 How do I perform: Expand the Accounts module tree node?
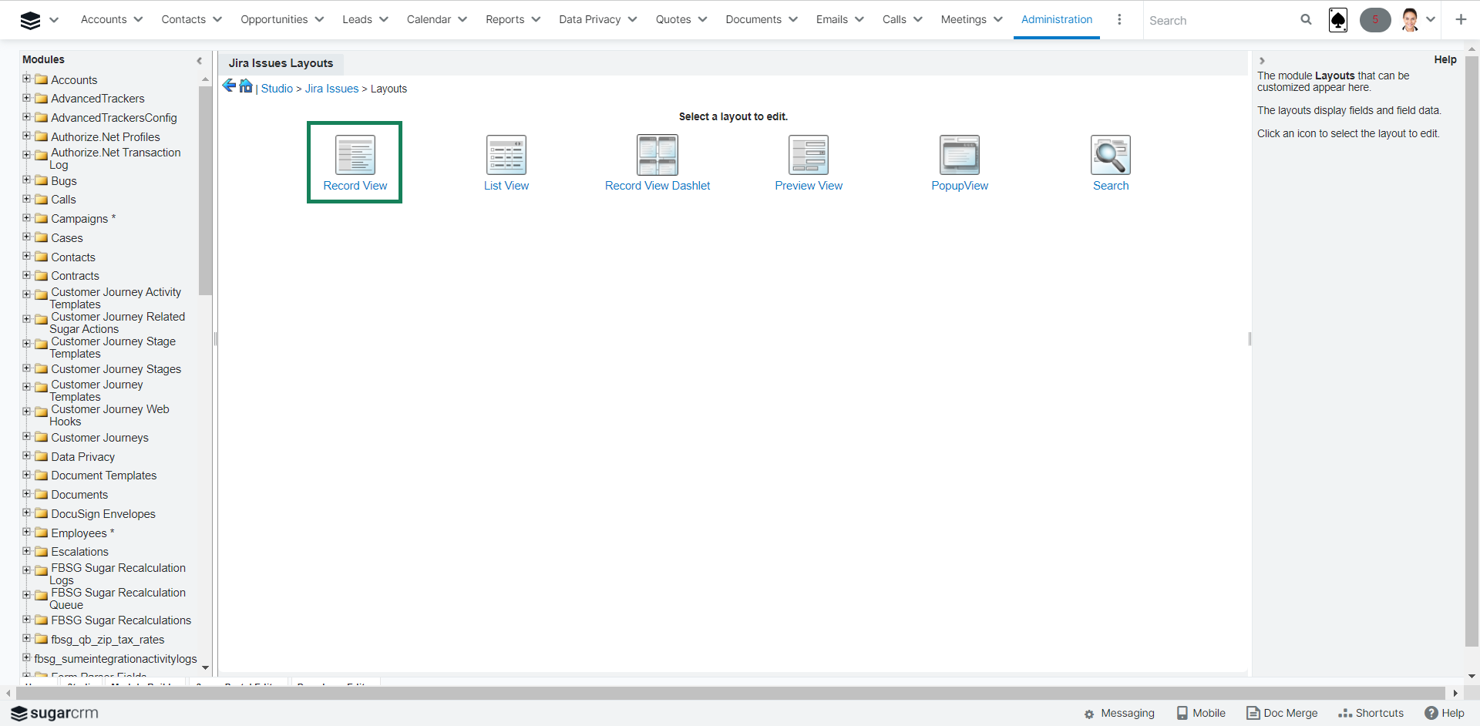27,79
